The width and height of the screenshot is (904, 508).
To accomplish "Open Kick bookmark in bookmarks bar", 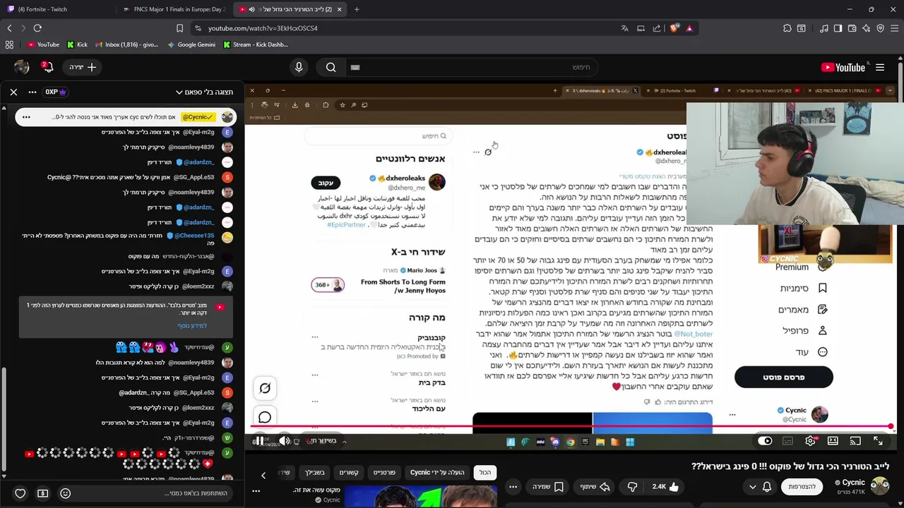I will tap(77, 44).
